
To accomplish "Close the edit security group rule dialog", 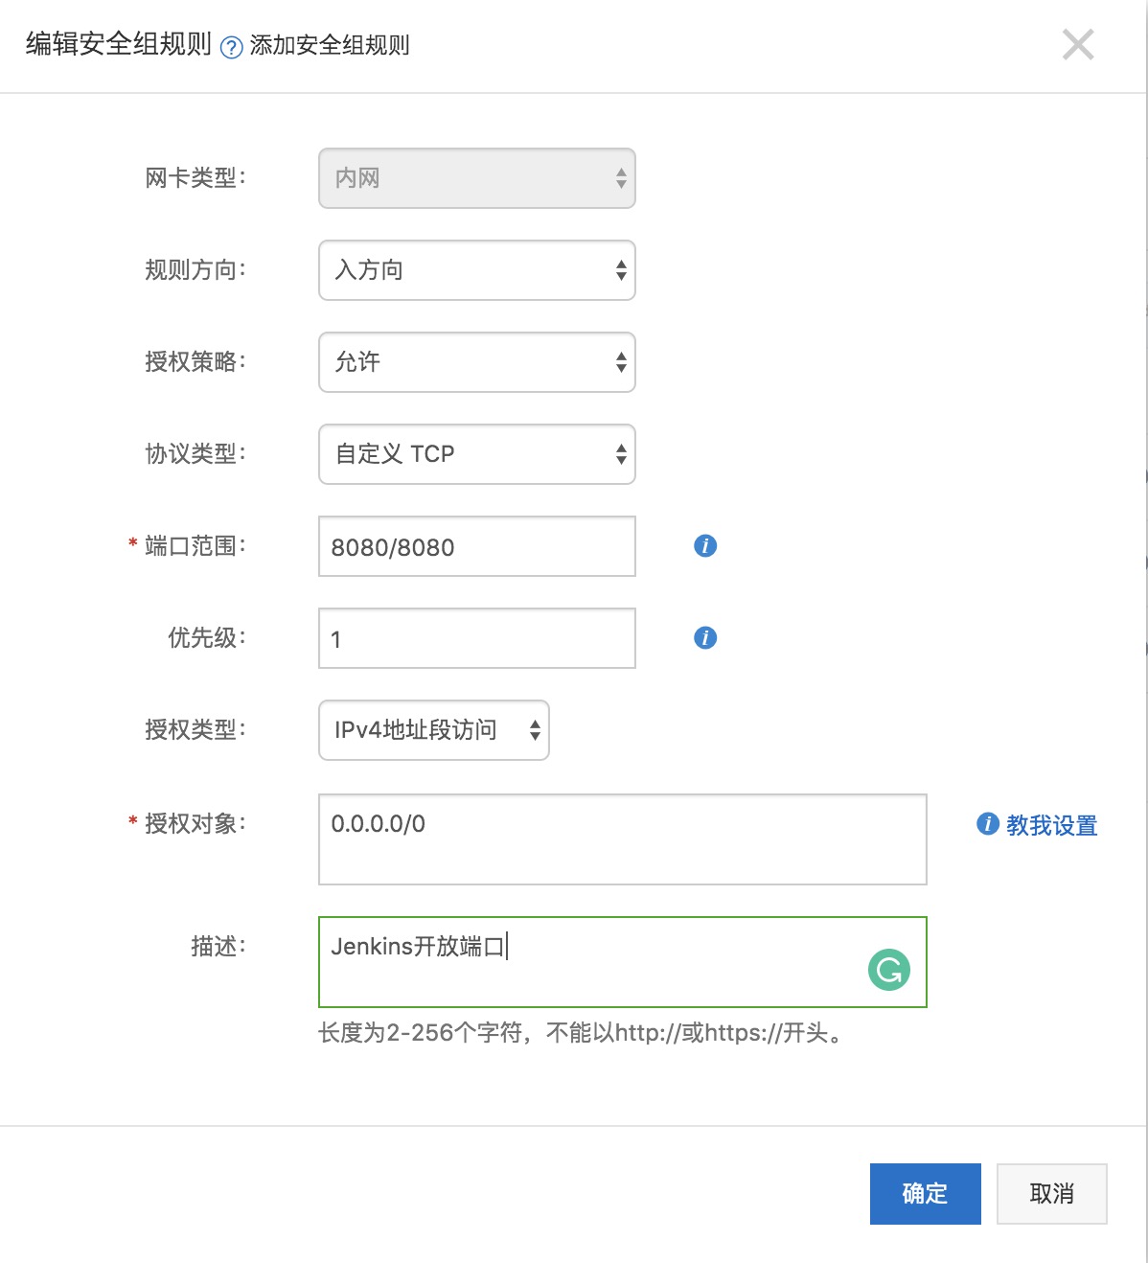I will (x=1078, y=44).
